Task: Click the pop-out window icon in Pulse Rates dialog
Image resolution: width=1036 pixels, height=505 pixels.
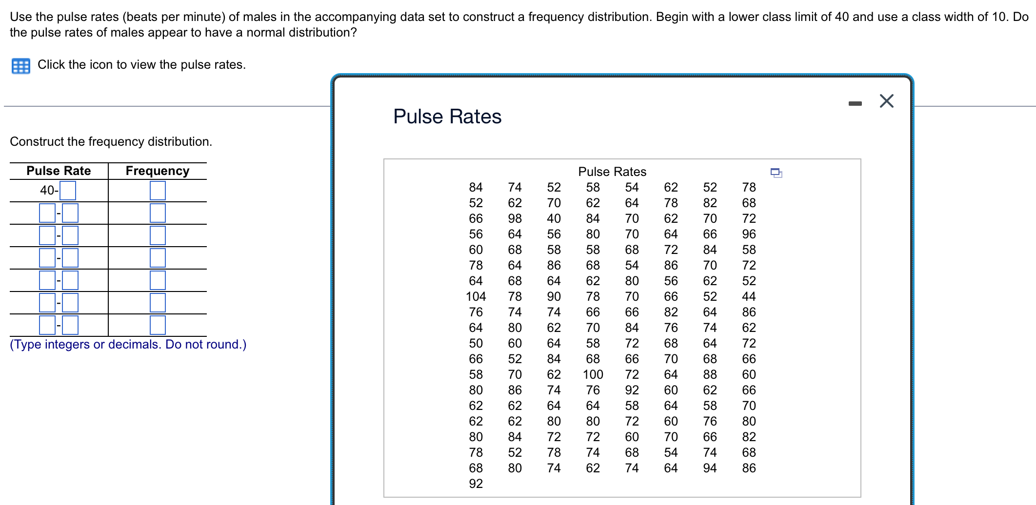Action: [x=776, y=173]
